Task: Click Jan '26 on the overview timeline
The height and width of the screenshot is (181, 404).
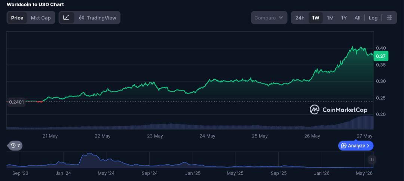Action: 322,174
